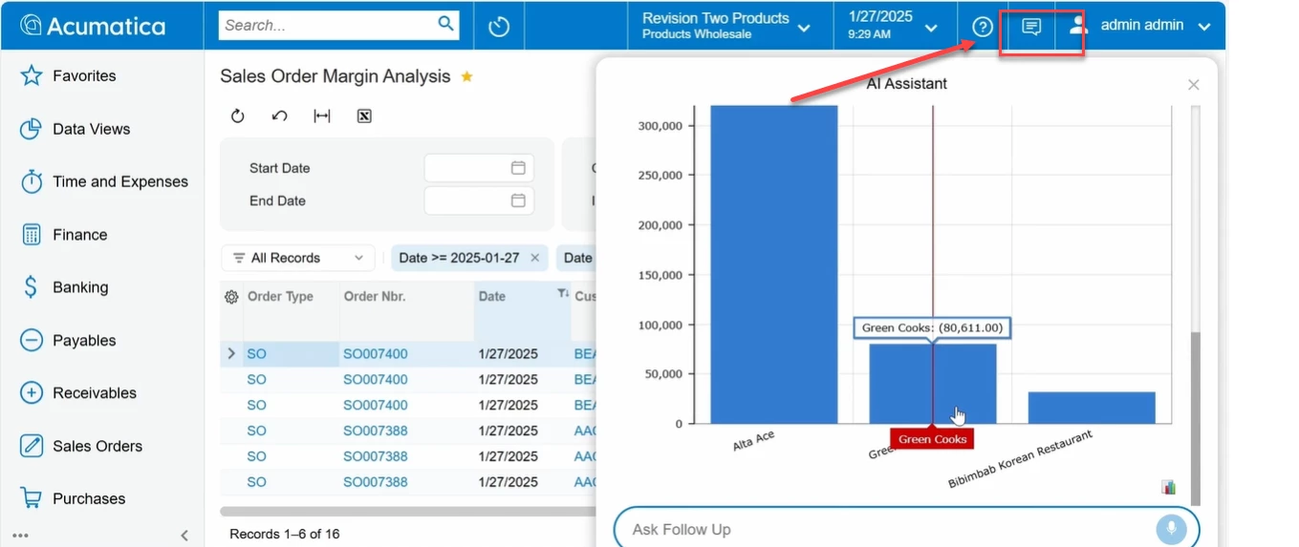Click the Receivables plus circle icon
The height and width of the screenshot is (547, 1299).
click(x=32, y=392)
